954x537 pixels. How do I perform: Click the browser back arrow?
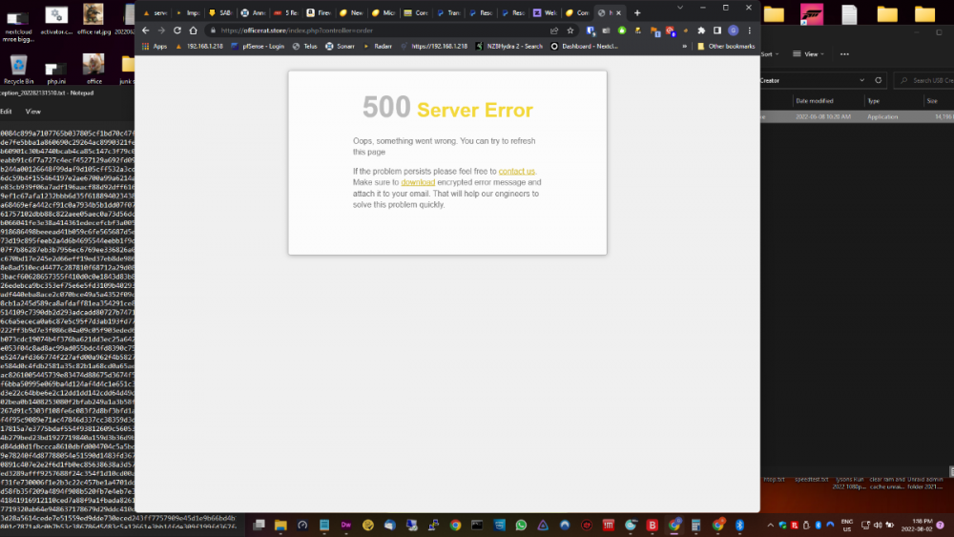(x=146, y=31)
